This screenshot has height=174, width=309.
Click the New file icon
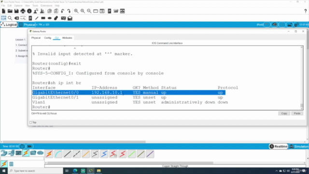click(3, 11)
